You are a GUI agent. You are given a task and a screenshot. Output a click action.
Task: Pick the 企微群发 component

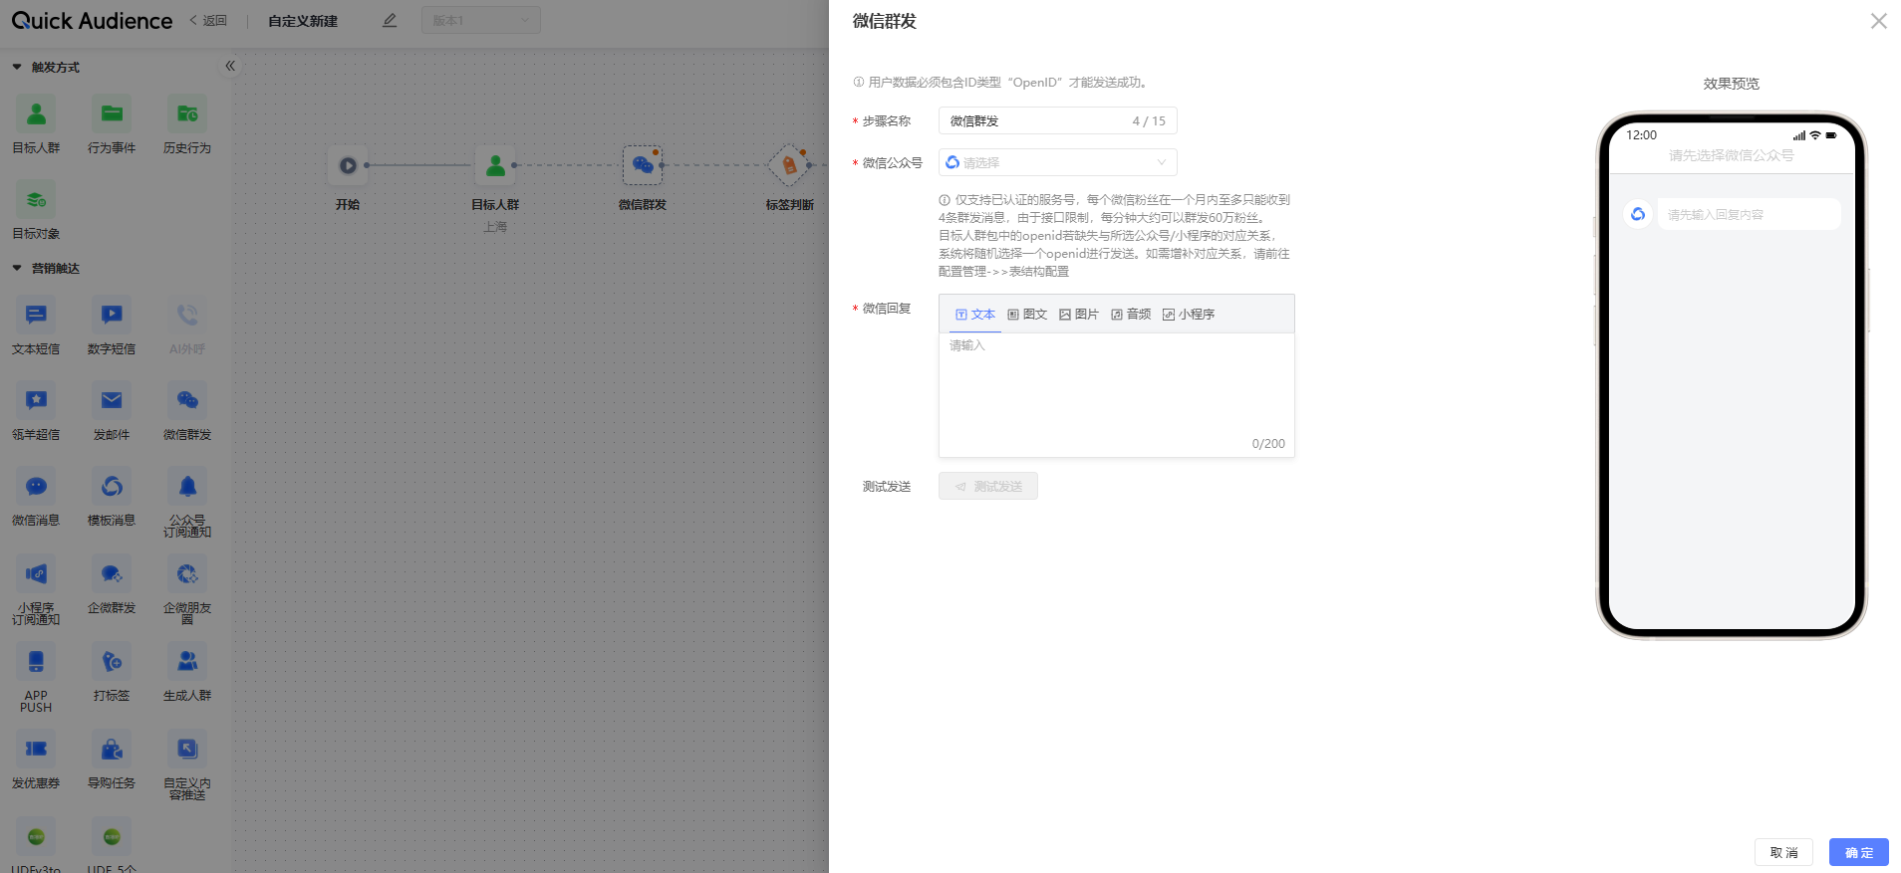[x=112, y=573]
